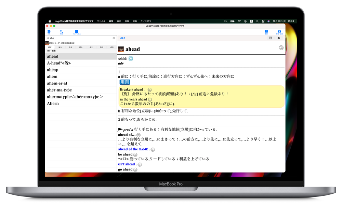Click the 検索 magnifier toolbar icon
The width and height of the screenshot is (342, 205).
point(62,32)
